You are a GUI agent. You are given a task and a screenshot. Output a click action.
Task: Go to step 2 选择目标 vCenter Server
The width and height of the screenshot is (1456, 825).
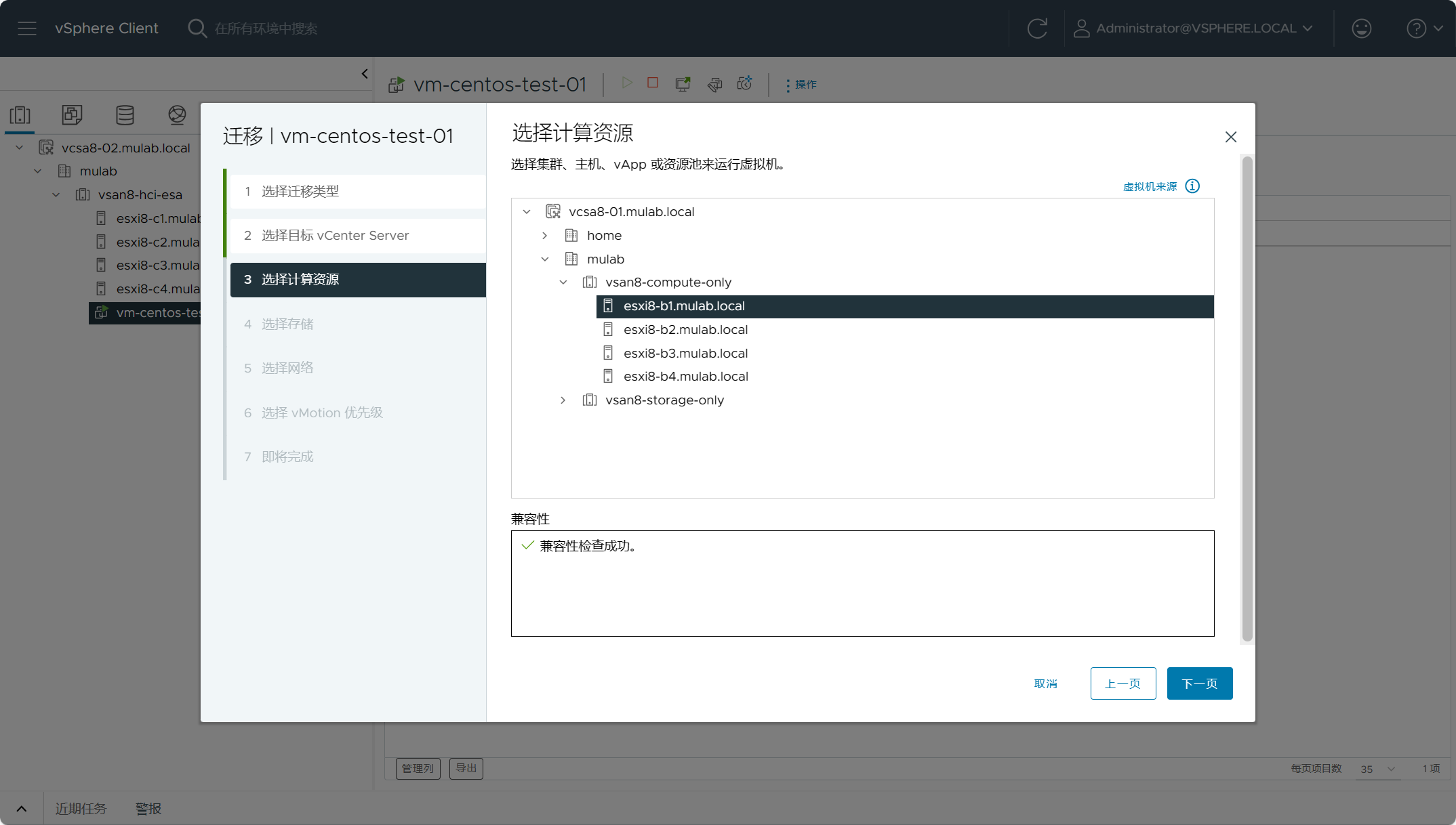coord(358,236)
